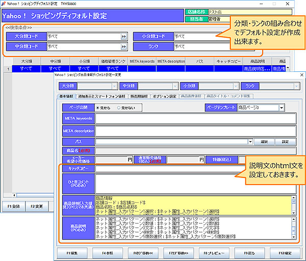Click the 選択 button beside パス
The height and width of the screenshot is (261, 306).
coord(264,141)
